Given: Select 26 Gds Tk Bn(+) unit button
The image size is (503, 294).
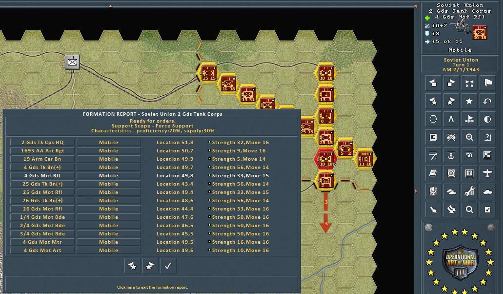Looking at the screenshot, I should pyautogui.click(x=42, y=201).
